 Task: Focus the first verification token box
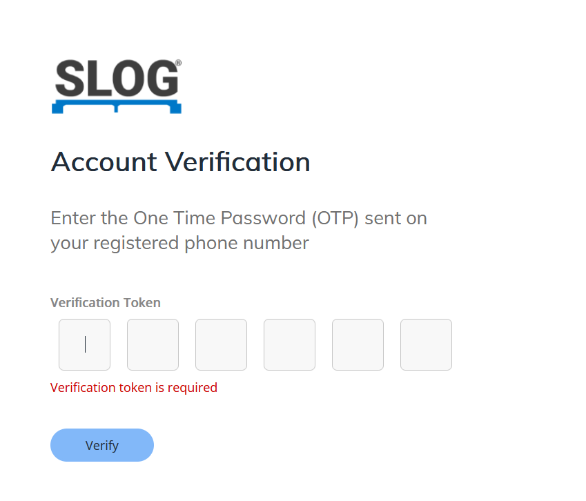pos(84,344)
